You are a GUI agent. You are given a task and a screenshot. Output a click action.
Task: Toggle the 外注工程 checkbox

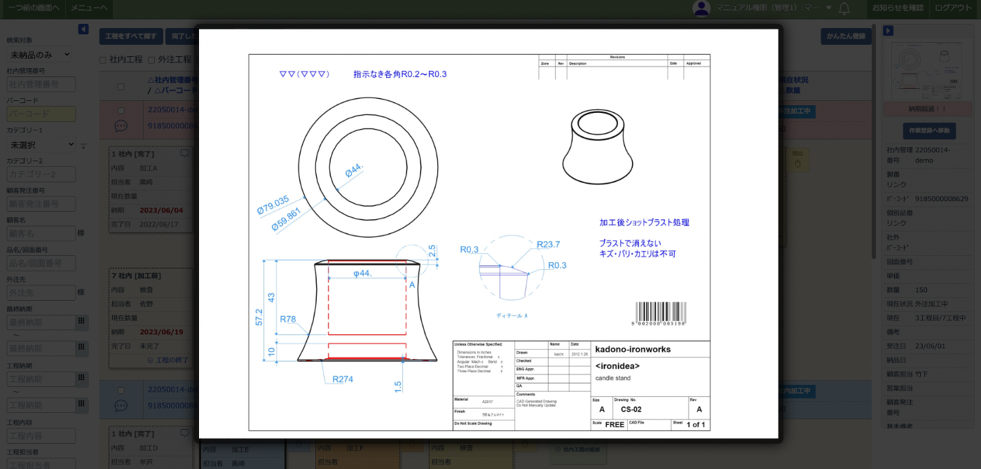click(x=152, y=60)
